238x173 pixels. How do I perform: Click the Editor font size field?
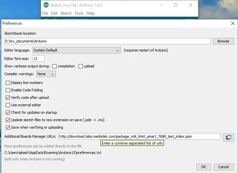coord(39,59)
